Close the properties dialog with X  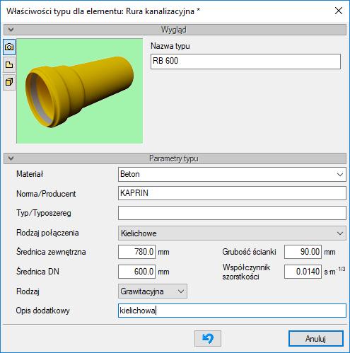coord(339,11)
